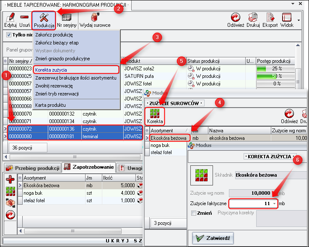Open dropdown arrow of Zużycie faktyczne field
Image resolution: width=309 pixels, height=247 pixels.
[274, 203]
